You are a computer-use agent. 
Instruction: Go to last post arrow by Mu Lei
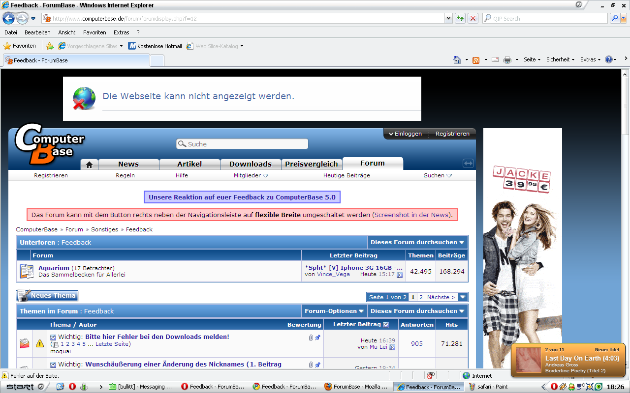click(x=392, y=347)
